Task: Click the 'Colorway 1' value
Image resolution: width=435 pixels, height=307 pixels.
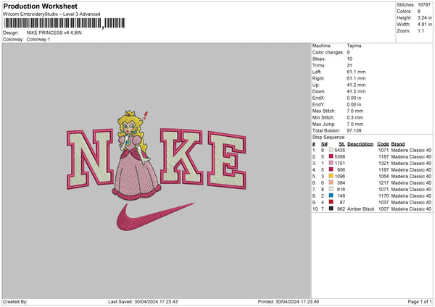Action: point(38,39)
